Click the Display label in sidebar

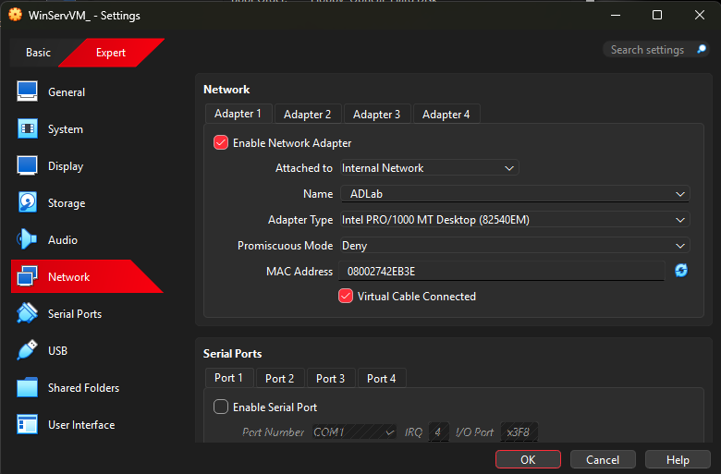click(66, 166)
